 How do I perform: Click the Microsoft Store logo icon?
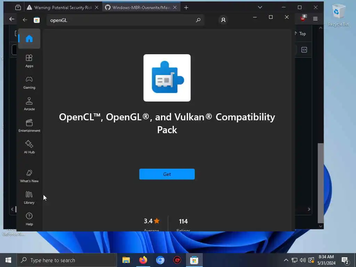click(37, 20)
